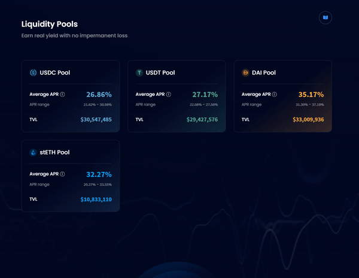Click the stETH droplet icon
359x278 pixels.
click(33, 152)
